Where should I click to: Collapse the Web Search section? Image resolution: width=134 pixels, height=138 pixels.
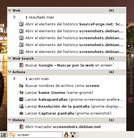(x=10, y=59)
